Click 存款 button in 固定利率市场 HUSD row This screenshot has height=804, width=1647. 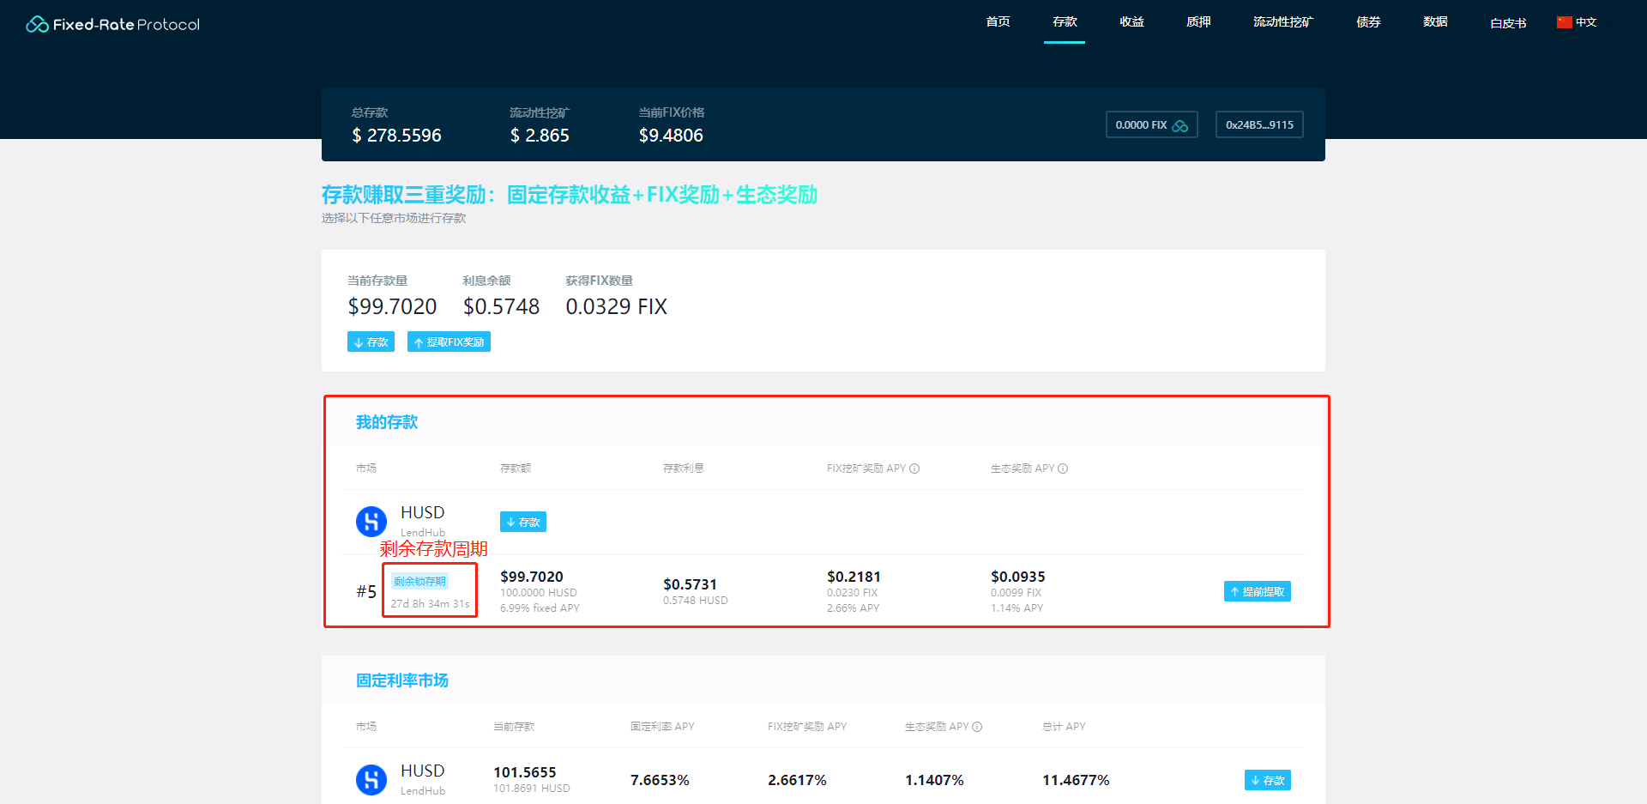click(1267, 780)
